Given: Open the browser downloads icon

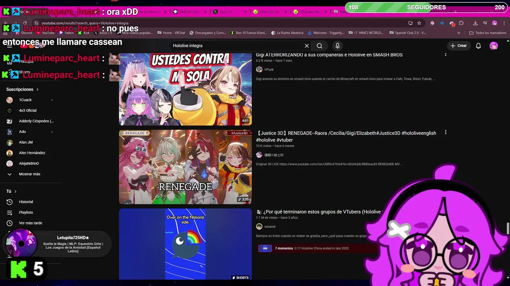Looking at the screenshot, I should 475,23.
